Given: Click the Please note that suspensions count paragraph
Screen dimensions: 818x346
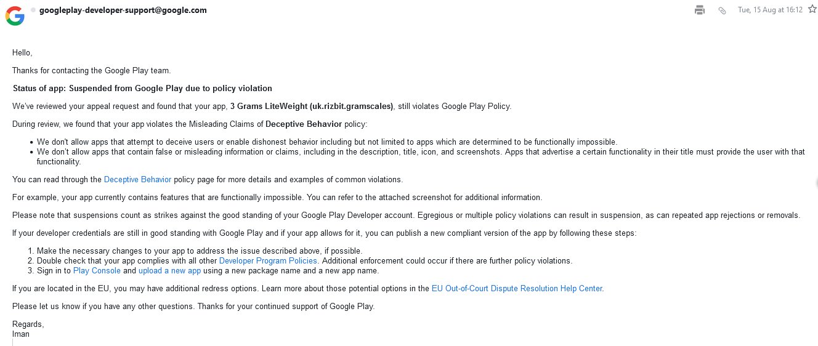Looking at the screenshot, I should point(406,215).
